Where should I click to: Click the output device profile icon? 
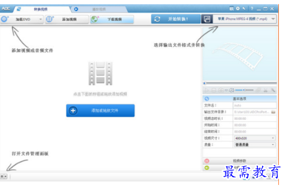[x=207, y=19]
